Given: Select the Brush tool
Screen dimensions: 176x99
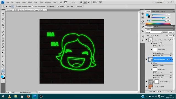Looking at the screenshot, I should pyautogui.click(x=3, y=35).
